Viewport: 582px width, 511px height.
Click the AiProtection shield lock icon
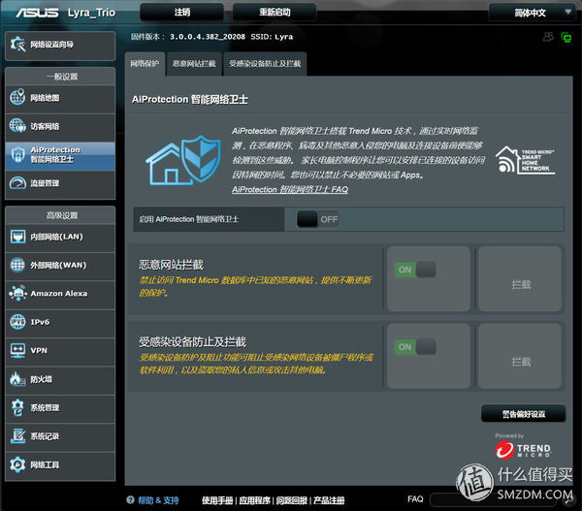17,155
